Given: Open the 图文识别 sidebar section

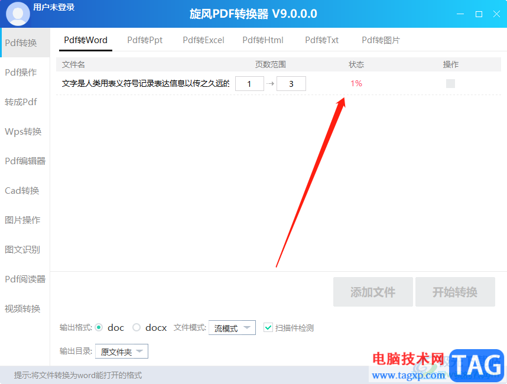Looking at the screenshot, I should pos(25,249).
